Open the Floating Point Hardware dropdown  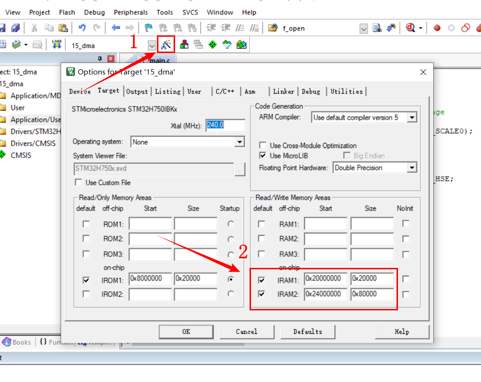[x=411, y=168]
